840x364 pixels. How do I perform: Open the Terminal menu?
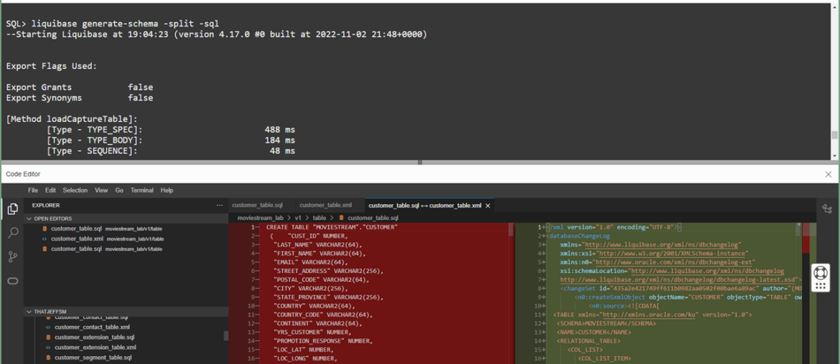click(142, 191)
